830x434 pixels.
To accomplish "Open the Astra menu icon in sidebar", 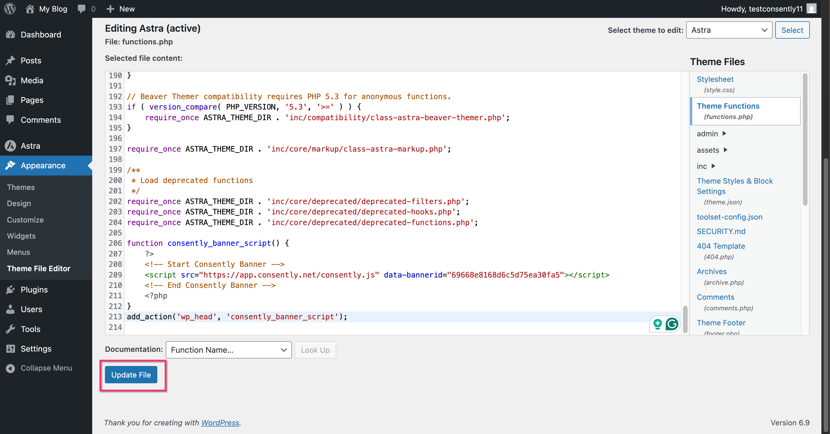I will pyautogui.click(x=10, y=146).
